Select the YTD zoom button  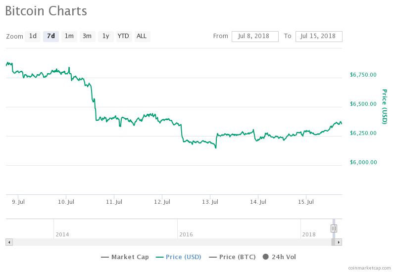tap(123, 36)
